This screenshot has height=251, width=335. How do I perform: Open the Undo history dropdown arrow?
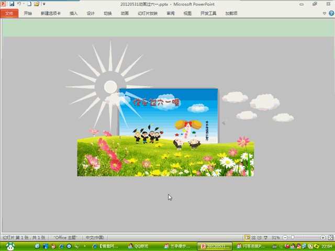tap(24, 4)
